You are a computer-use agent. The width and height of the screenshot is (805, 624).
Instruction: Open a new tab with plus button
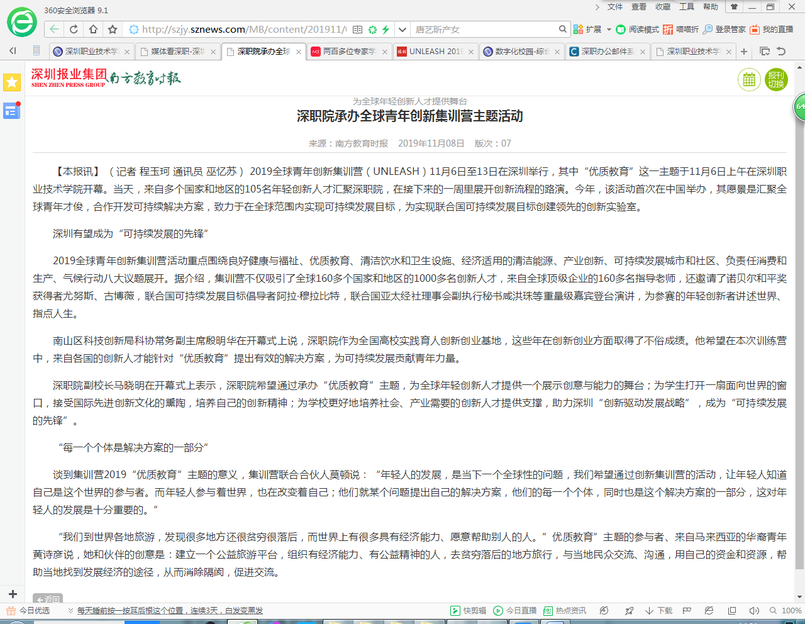coord(744,52)
